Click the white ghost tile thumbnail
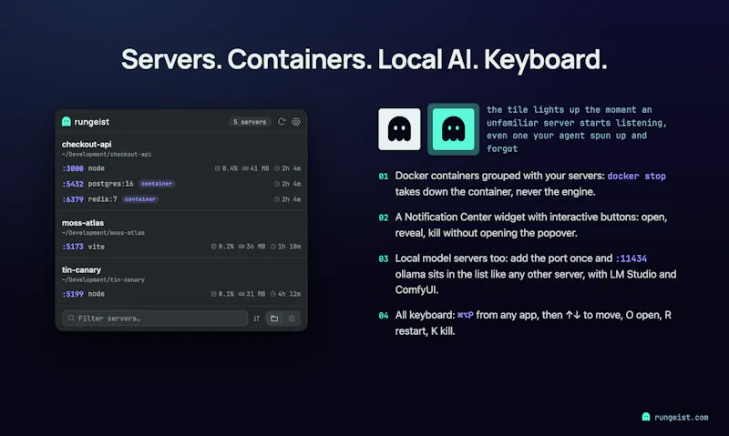Screen dimensions: 729x436 [x=399, y=129]
